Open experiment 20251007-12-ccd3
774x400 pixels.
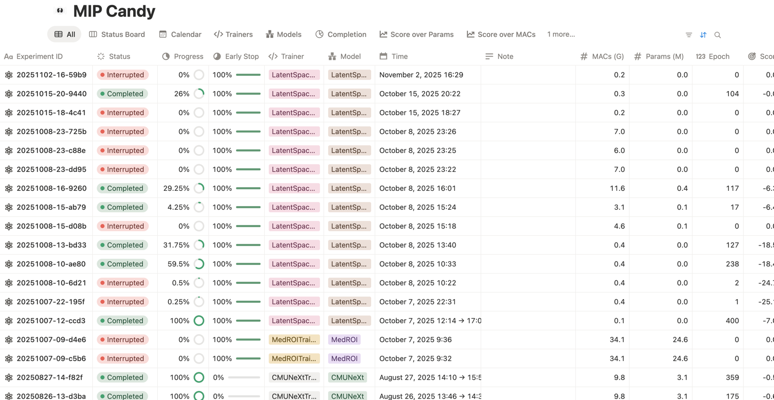[49, 321]
